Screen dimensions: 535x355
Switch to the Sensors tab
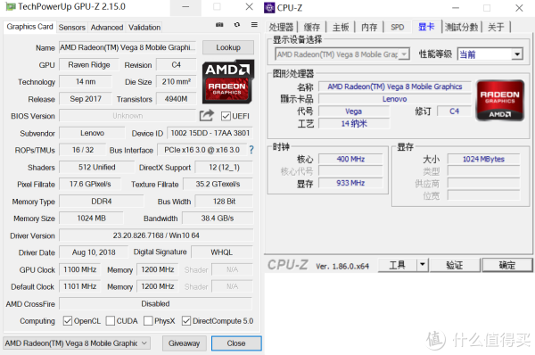click(x=71, y=28)
